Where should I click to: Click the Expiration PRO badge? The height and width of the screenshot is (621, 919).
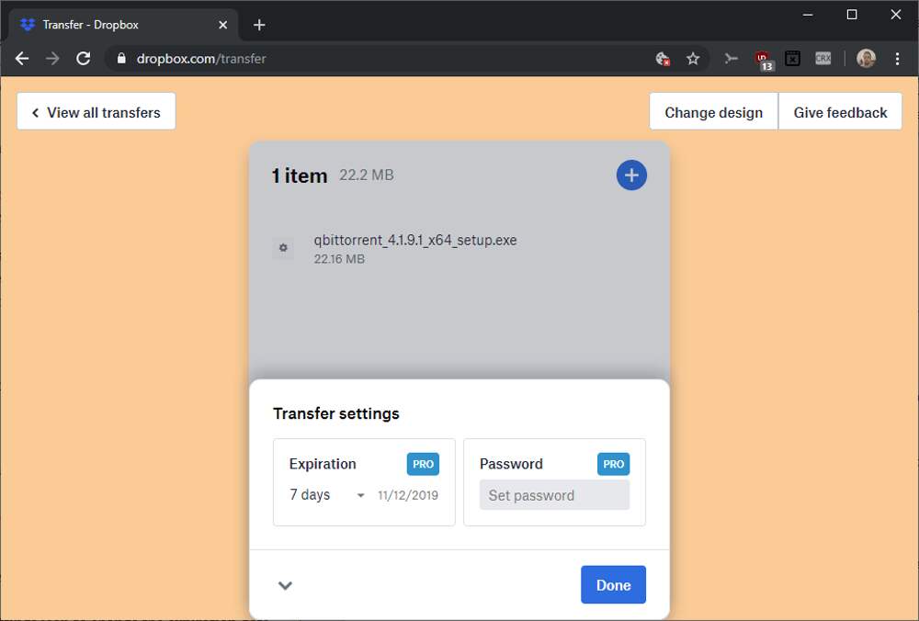coord(423,464)
